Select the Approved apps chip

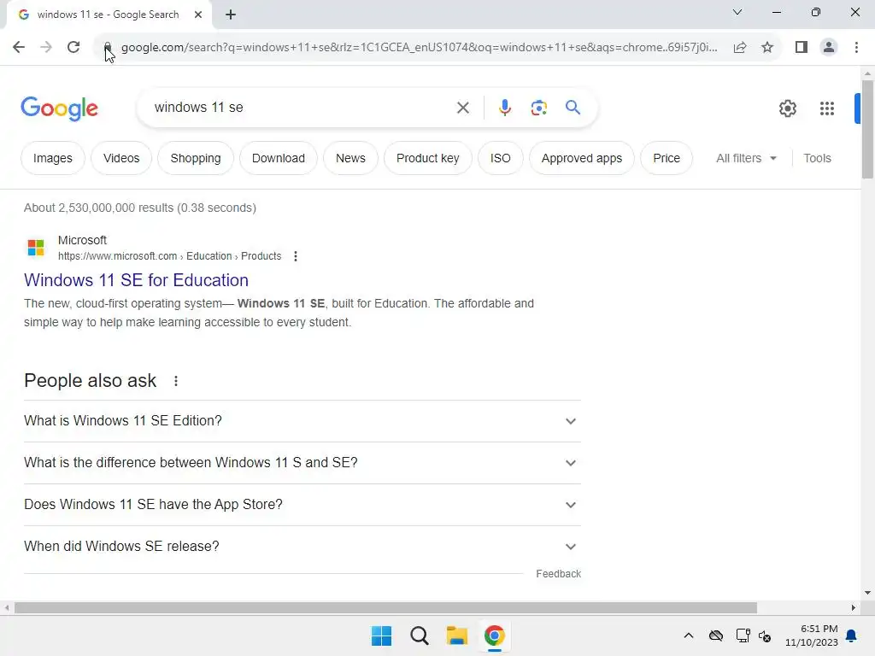pos(581,158)
